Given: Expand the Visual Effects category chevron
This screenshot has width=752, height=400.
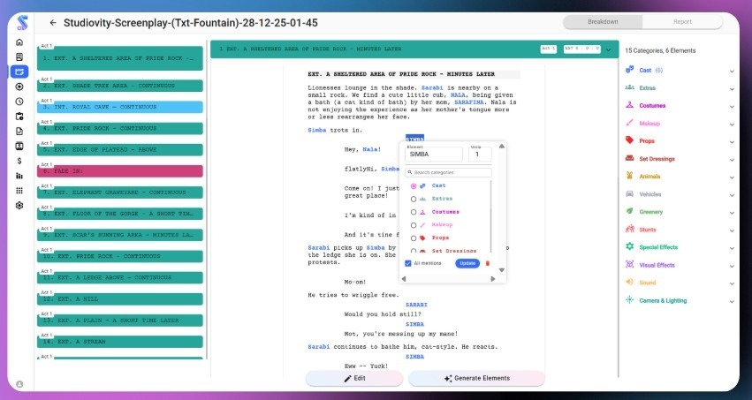Looking at the screenshot, I should click(732, 266).
